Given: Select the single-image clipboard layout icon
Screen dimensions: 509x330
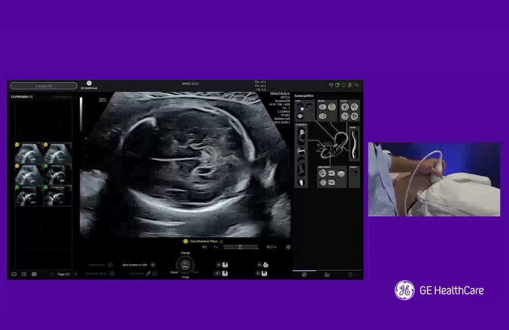Looking at the screenshot, I should click(x=14, y=274).
